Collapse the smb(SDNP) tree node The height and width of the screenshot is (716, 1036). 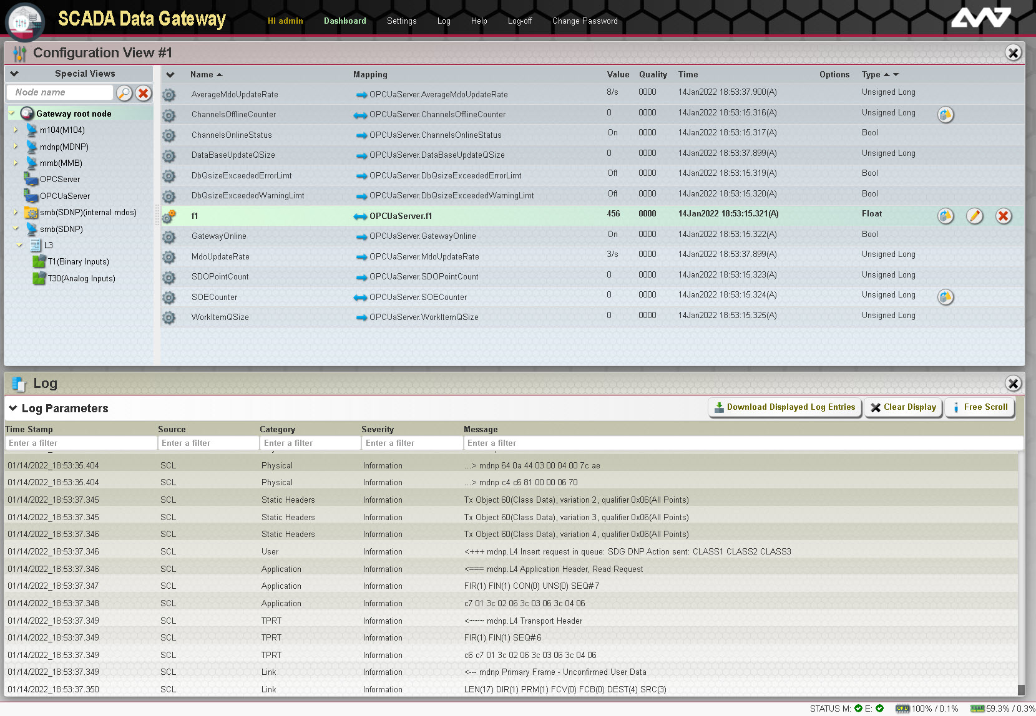click(x=16, y=229)
